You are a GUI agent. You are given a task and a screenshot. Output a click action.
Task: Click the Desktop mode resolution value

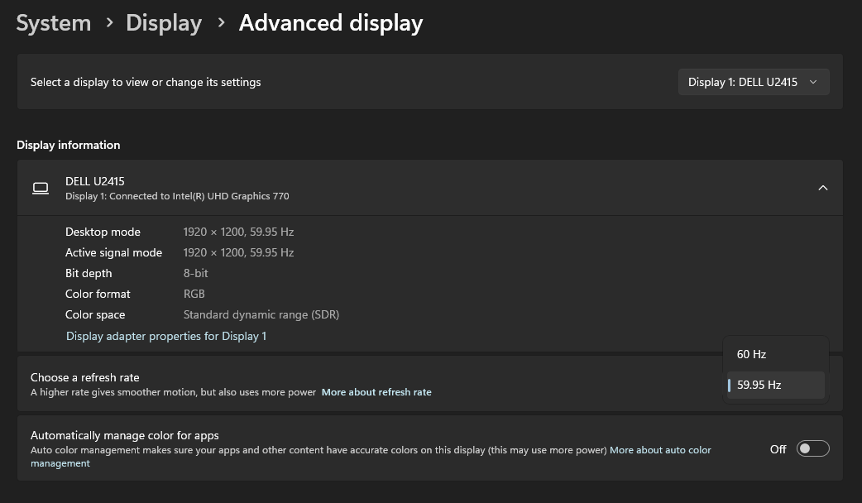pos(238,232)
